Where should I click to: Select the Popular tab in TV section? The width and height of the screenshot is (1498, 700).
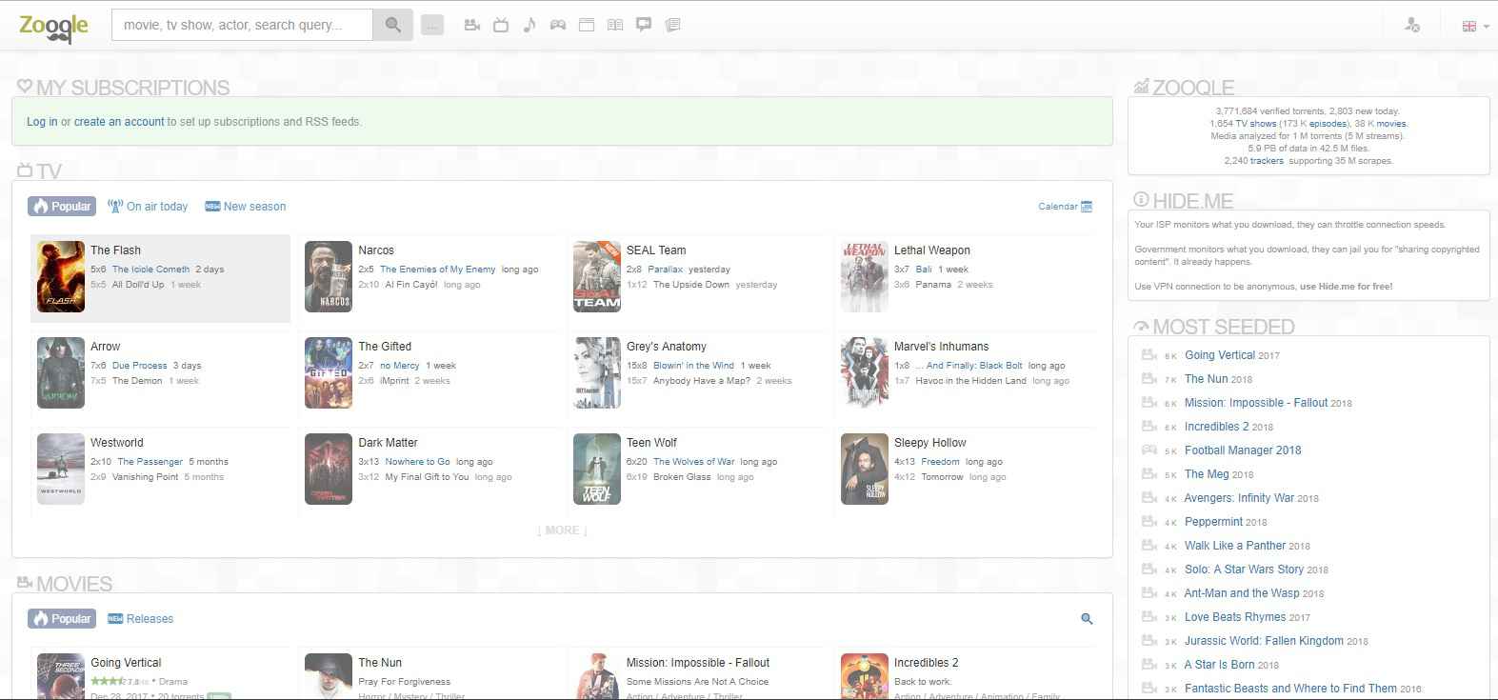pos(62,206)
